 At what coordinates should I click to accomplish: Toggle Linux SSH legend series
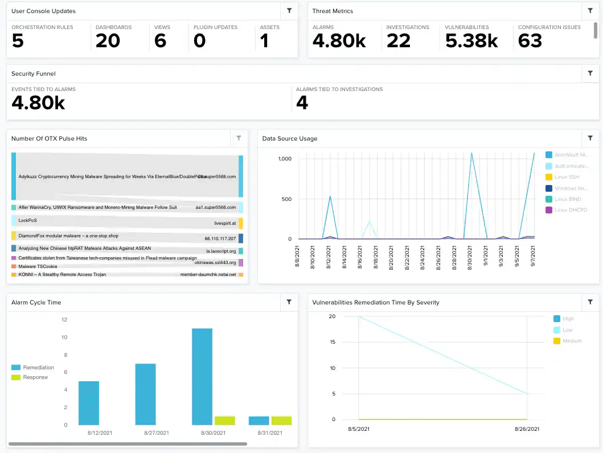point(563,177)
